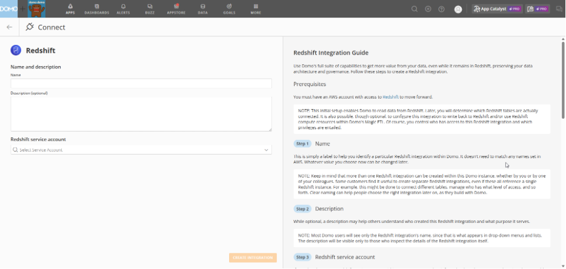
Task: Go back with the left arrow
Action: point(9,27)
